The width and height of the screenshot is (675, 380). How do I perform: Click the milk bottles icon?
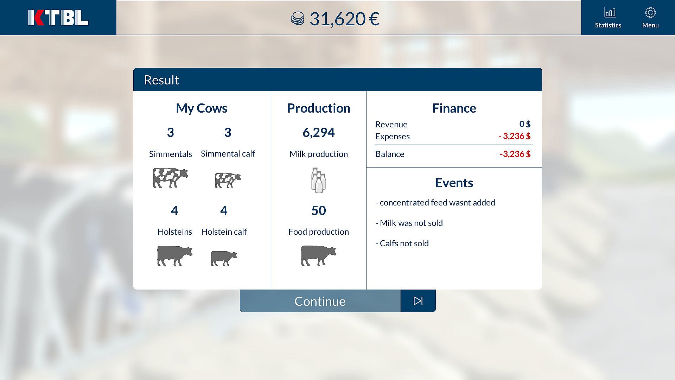pos(319,180)
